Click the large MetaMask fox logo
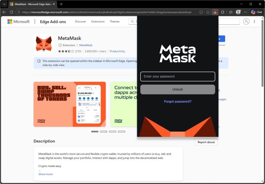 click(x=43, y=44)
